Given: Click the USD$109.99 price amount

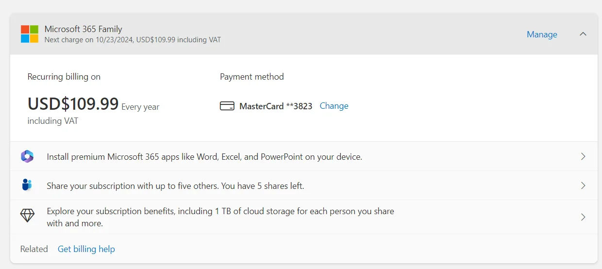Looking at the screenshot, I should pyautogui.click(x=73, y=103).
